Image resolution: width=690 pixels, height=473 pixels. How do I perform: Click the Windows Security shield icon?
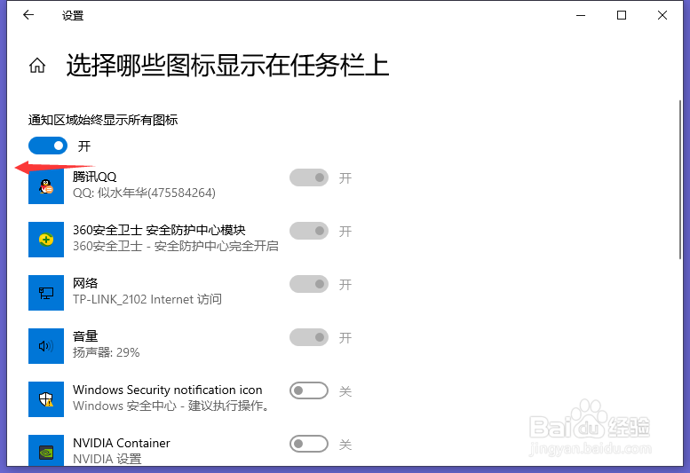click(46, 399)
